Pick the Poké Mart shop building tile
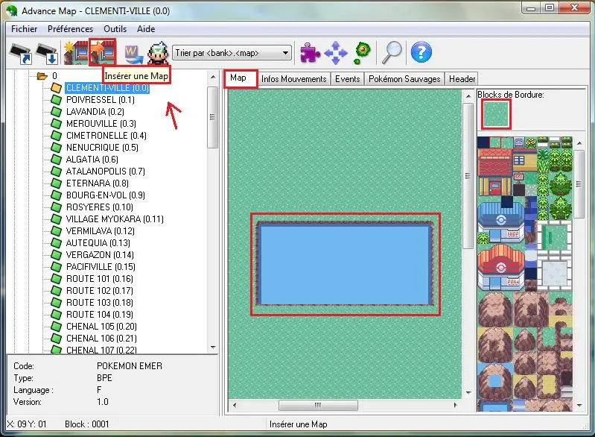Image resolution: width=595 pixels, height=437 pixels. [x=501, y=222]
